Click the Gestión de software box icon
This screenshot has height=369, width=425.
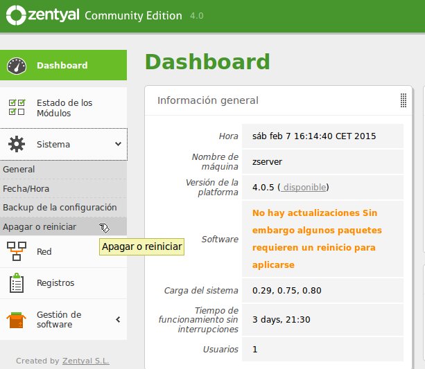(x=16, y=320)
